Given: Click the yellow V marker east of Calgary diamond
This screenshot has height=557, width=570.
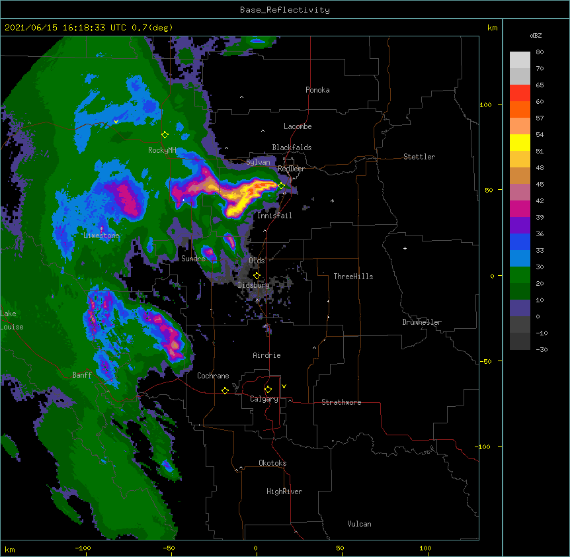Looking at the screenshot, I should pyautogui.click(x=284, y=386).
